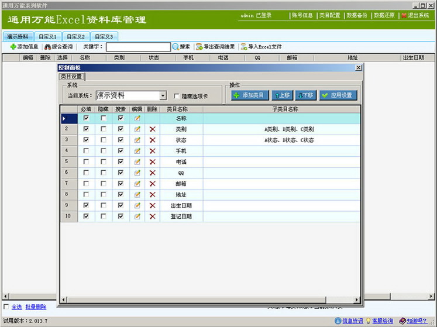This screenshot has height=327, width=437.
Task: Delete the 电话 category with red X
Action: point(153,161)
